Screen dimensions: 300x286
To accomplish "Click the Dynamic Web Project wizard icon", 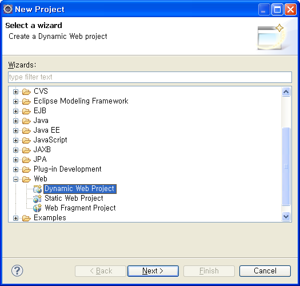I will coord(37,189).
